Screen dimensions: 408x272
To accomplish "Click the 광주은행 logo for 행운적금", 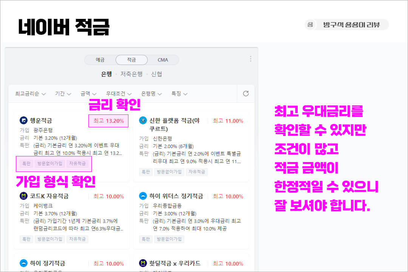I will pos(24,120).
